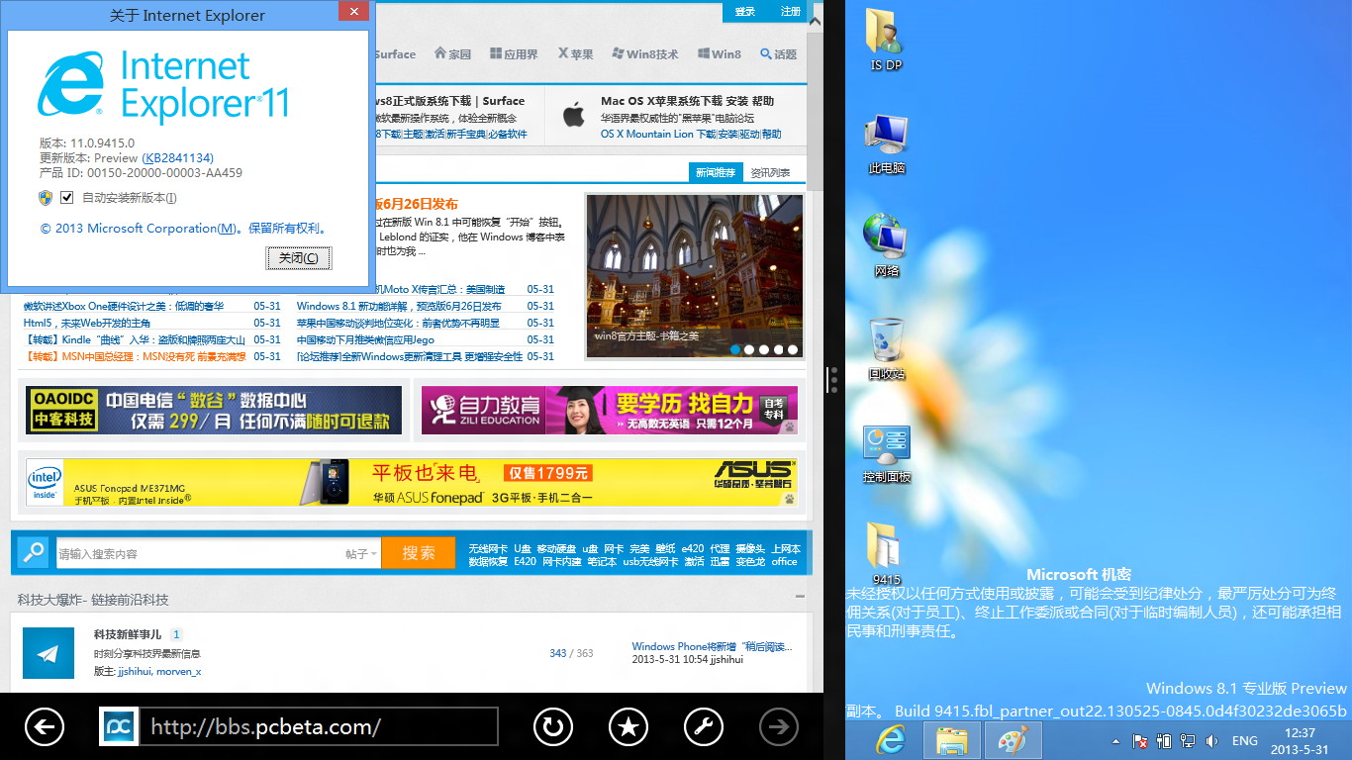Open favorites with the star button
1352x760 pixels.
point(628,727)
